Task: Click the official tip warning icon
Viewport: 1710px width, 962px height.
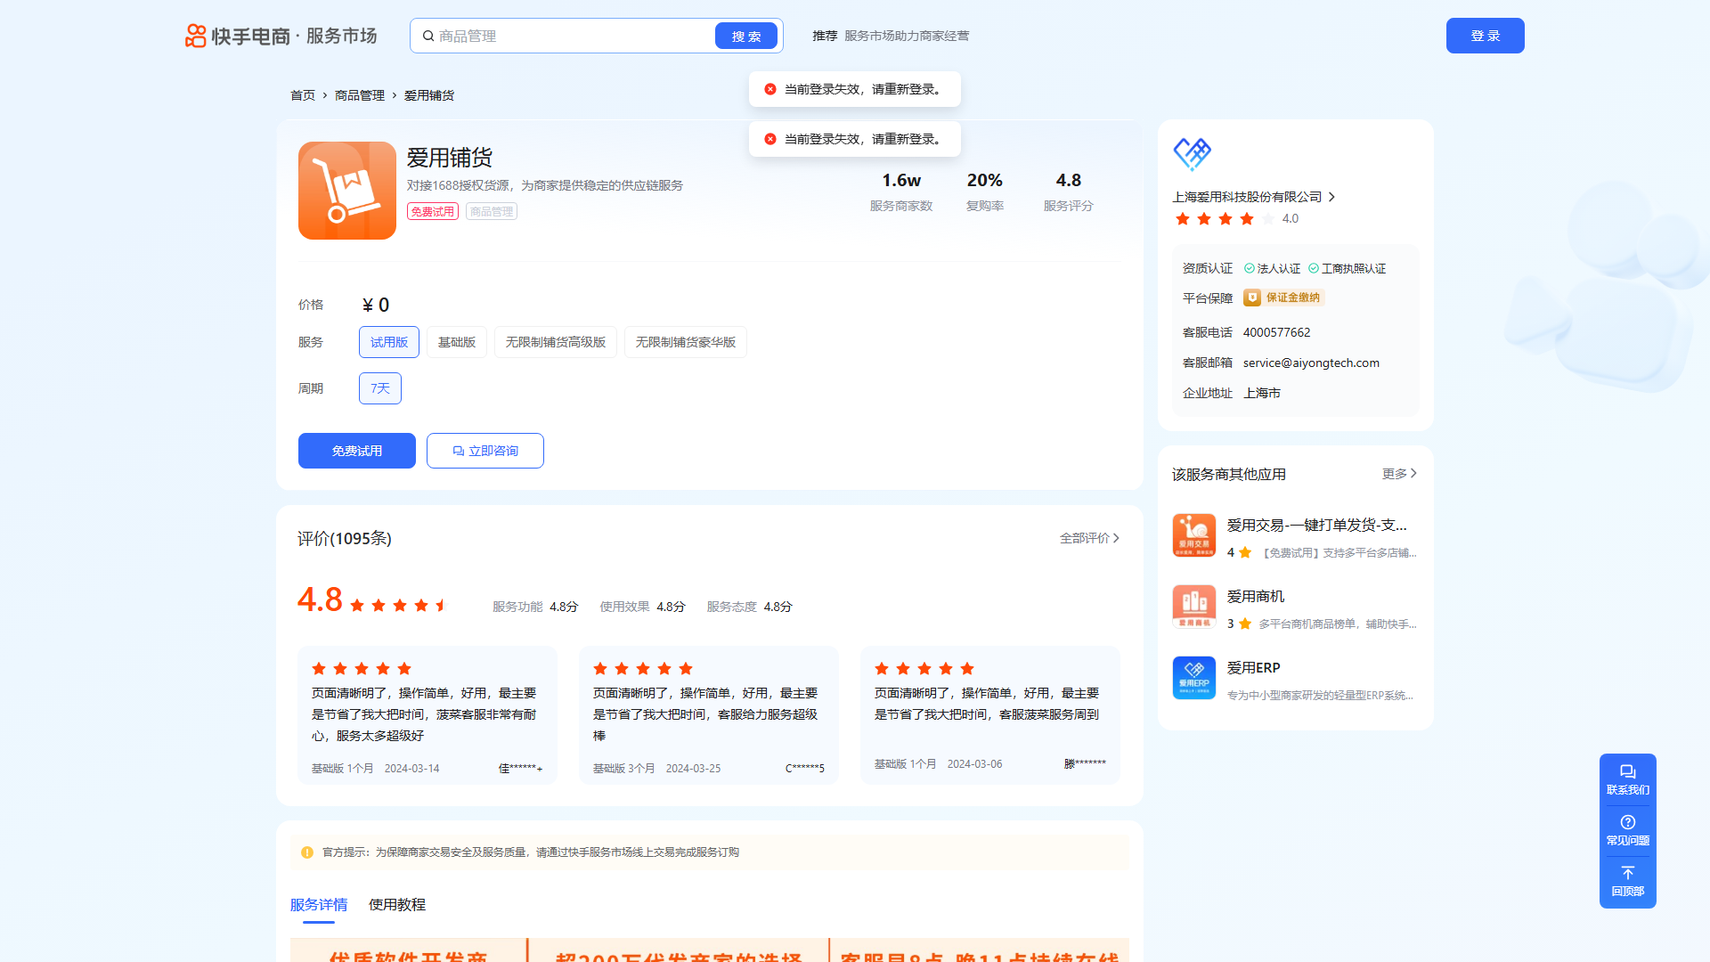Action: 307,852
